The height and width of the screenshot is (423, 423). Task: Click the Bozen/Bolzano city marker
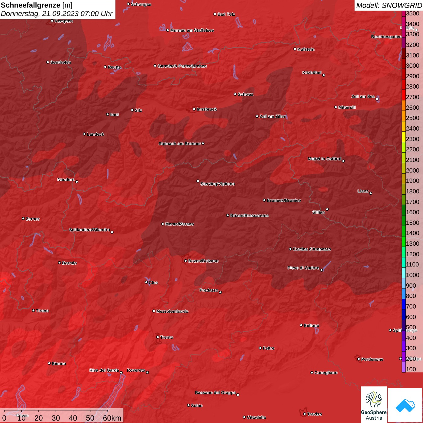(186, 261)
